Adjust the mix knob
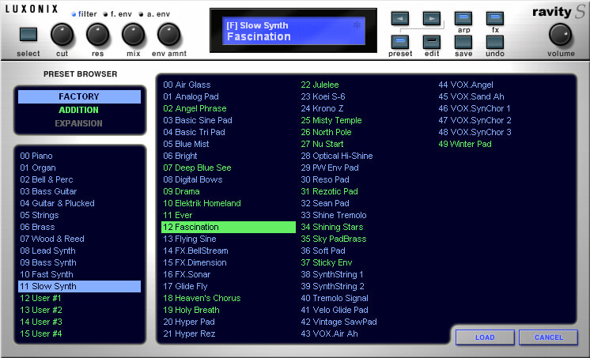 click(x=133, y=35)
